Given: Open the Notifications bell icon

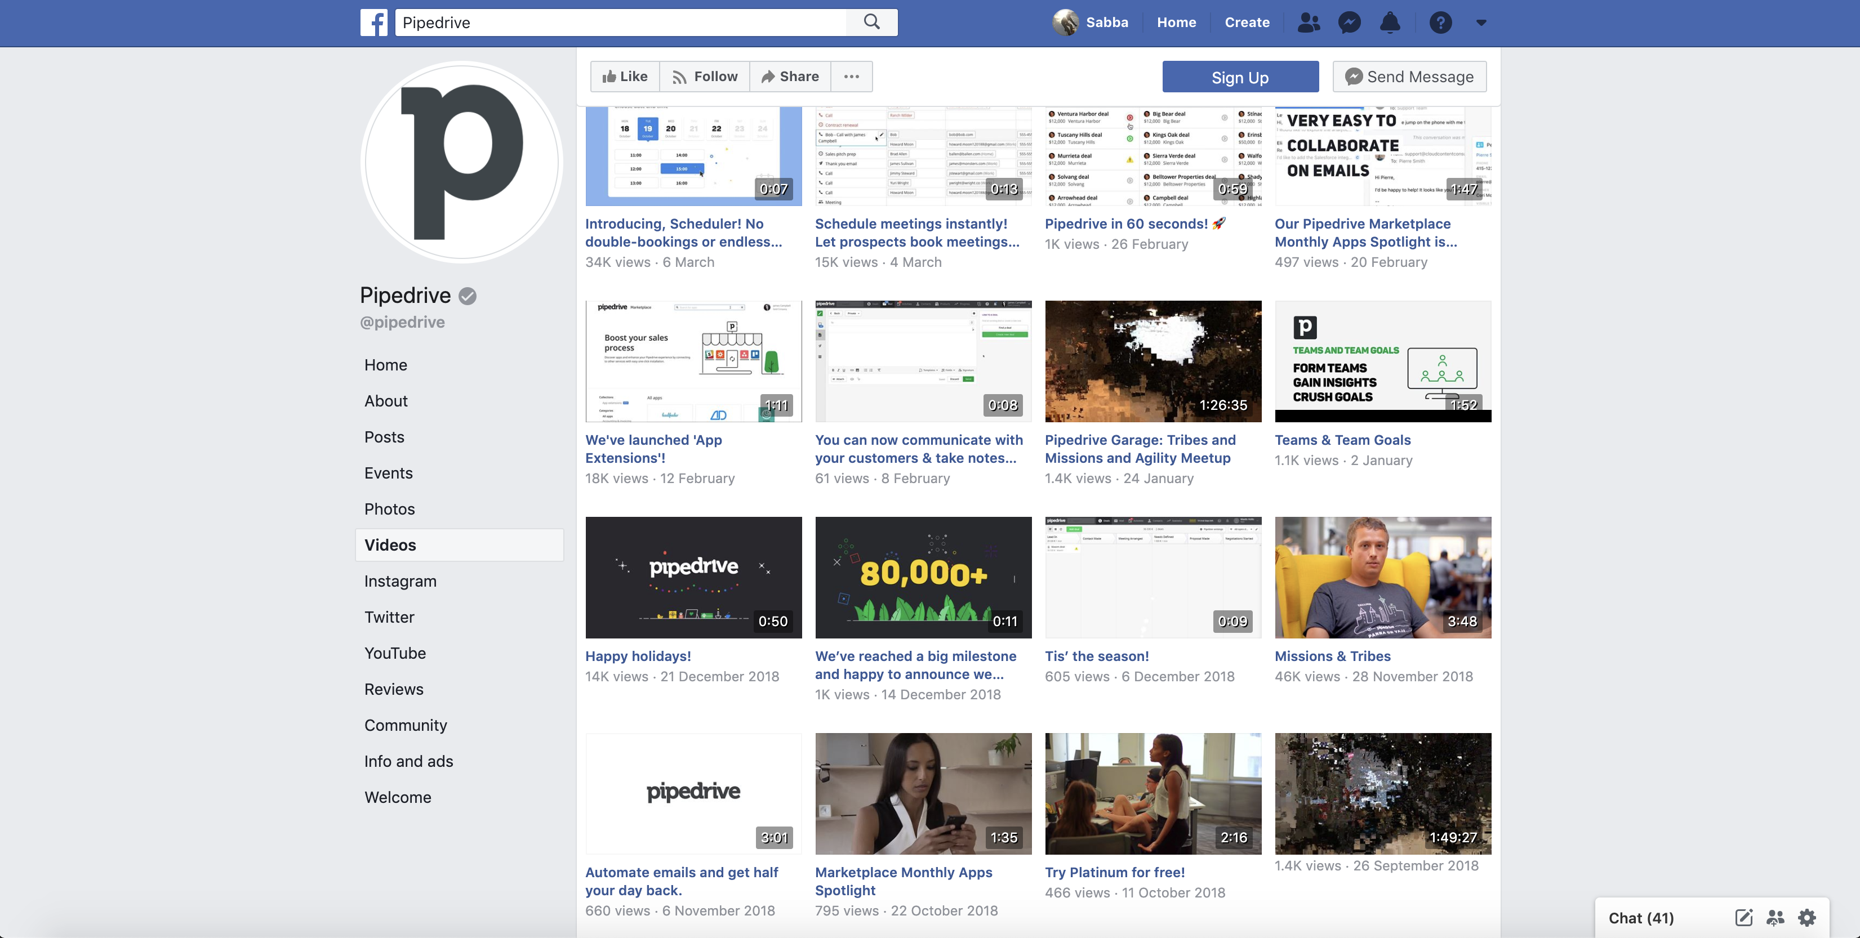Looking at the screenshot, I should pos(1390,23).
